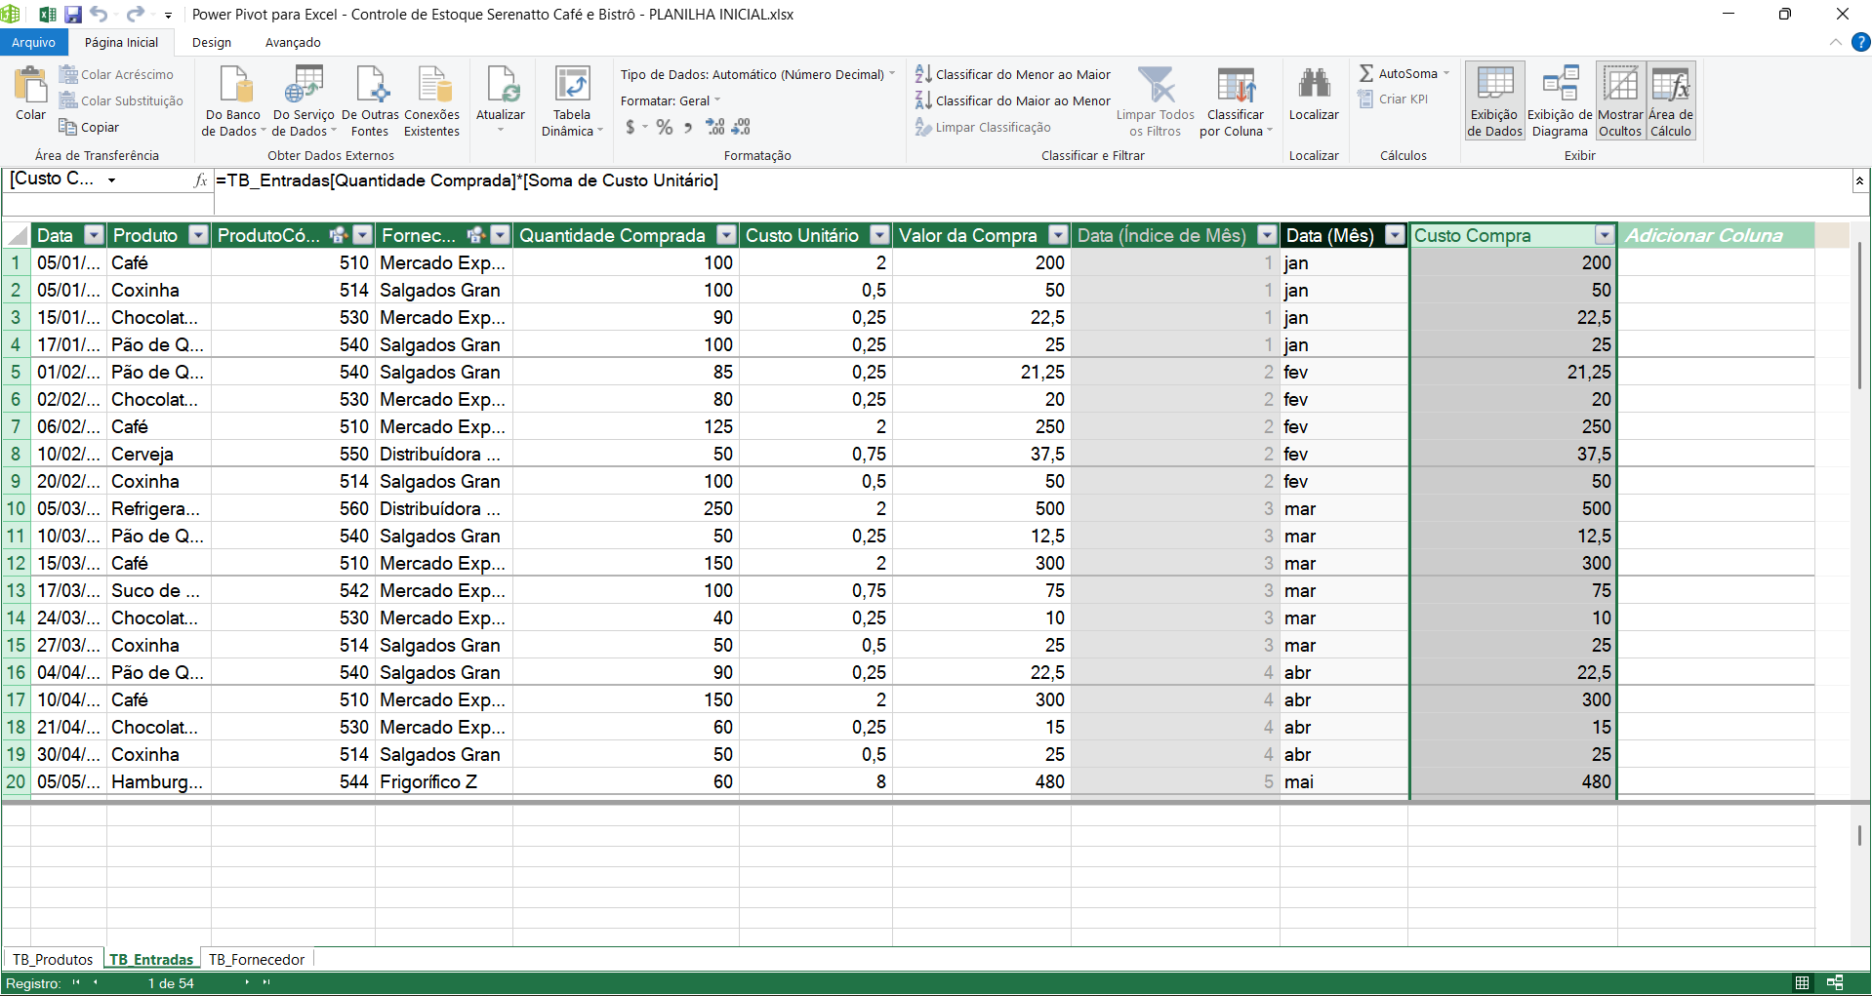This screenshot has height=996, width=1872.
Task: Click the AutoSoma sigma icon
Action: tap(1366, 73)
